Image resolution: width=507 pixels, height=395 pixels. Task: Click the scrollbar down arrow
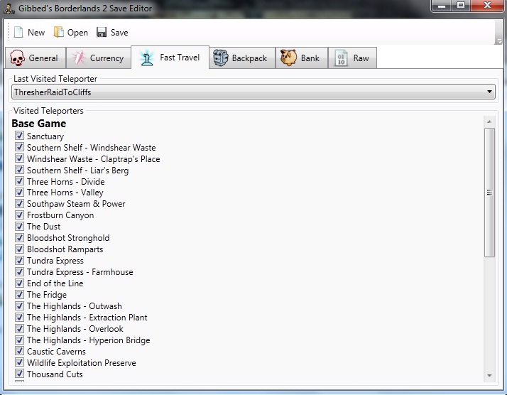coord(489,376)
